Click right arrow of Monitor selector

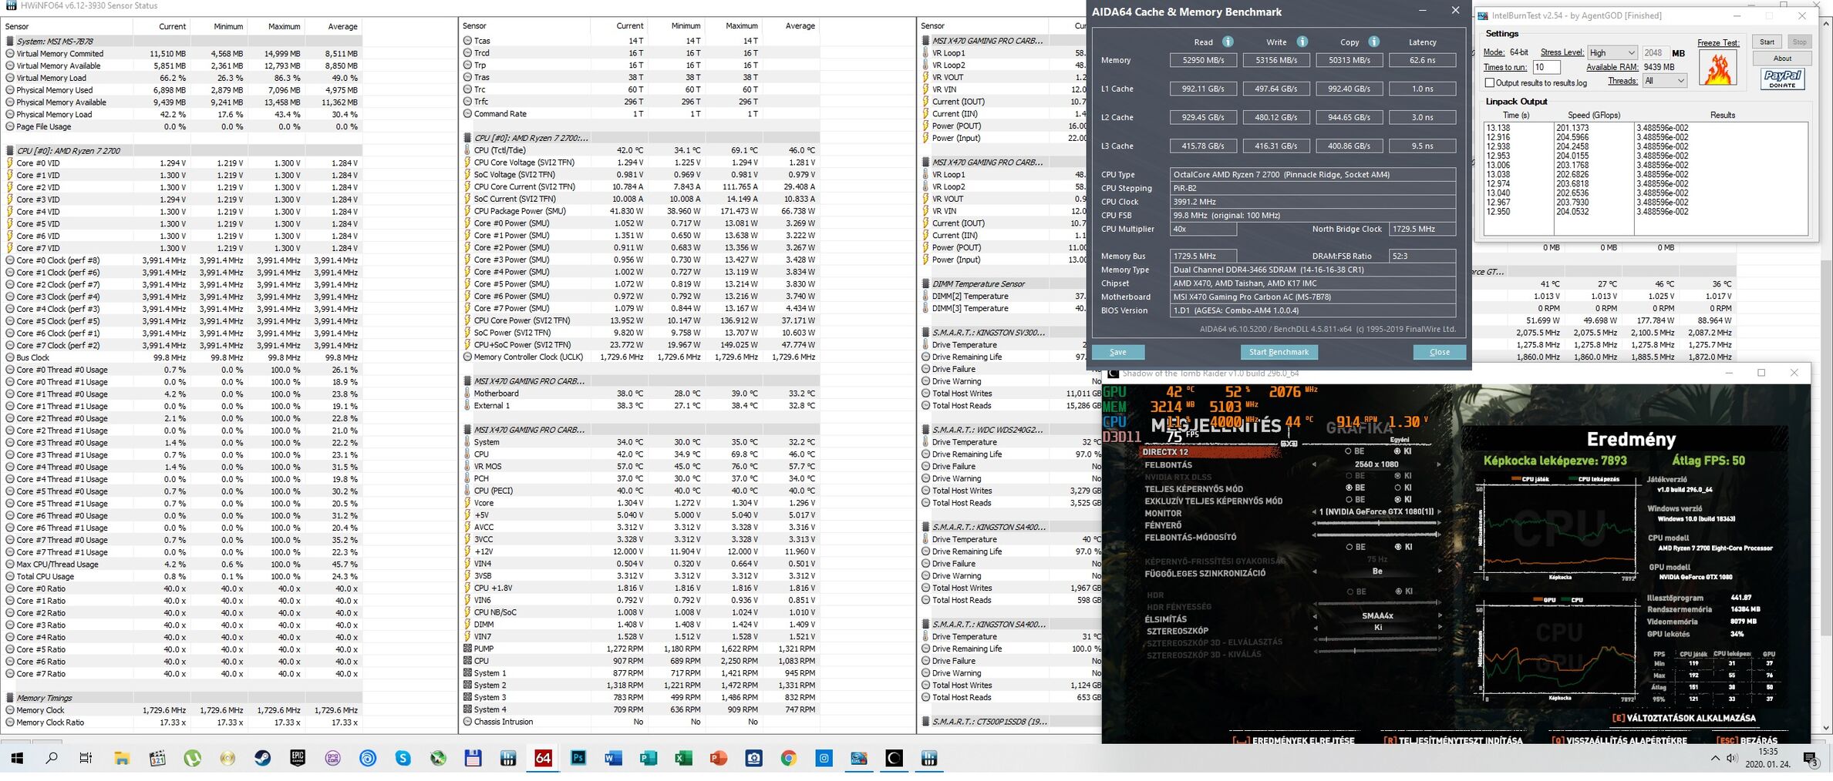tap(1439, 511)
